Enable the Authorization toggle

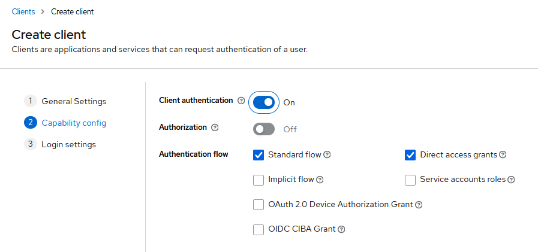coord(264,129)
